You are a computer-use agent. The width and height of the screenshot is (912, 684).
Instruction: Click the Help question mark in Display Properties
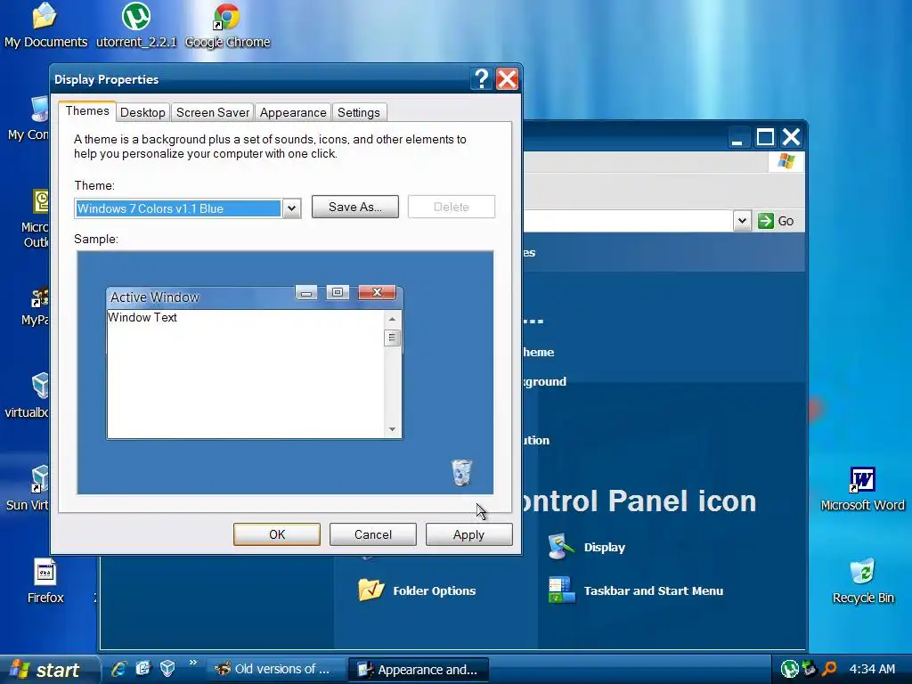(x=482, y=78)
